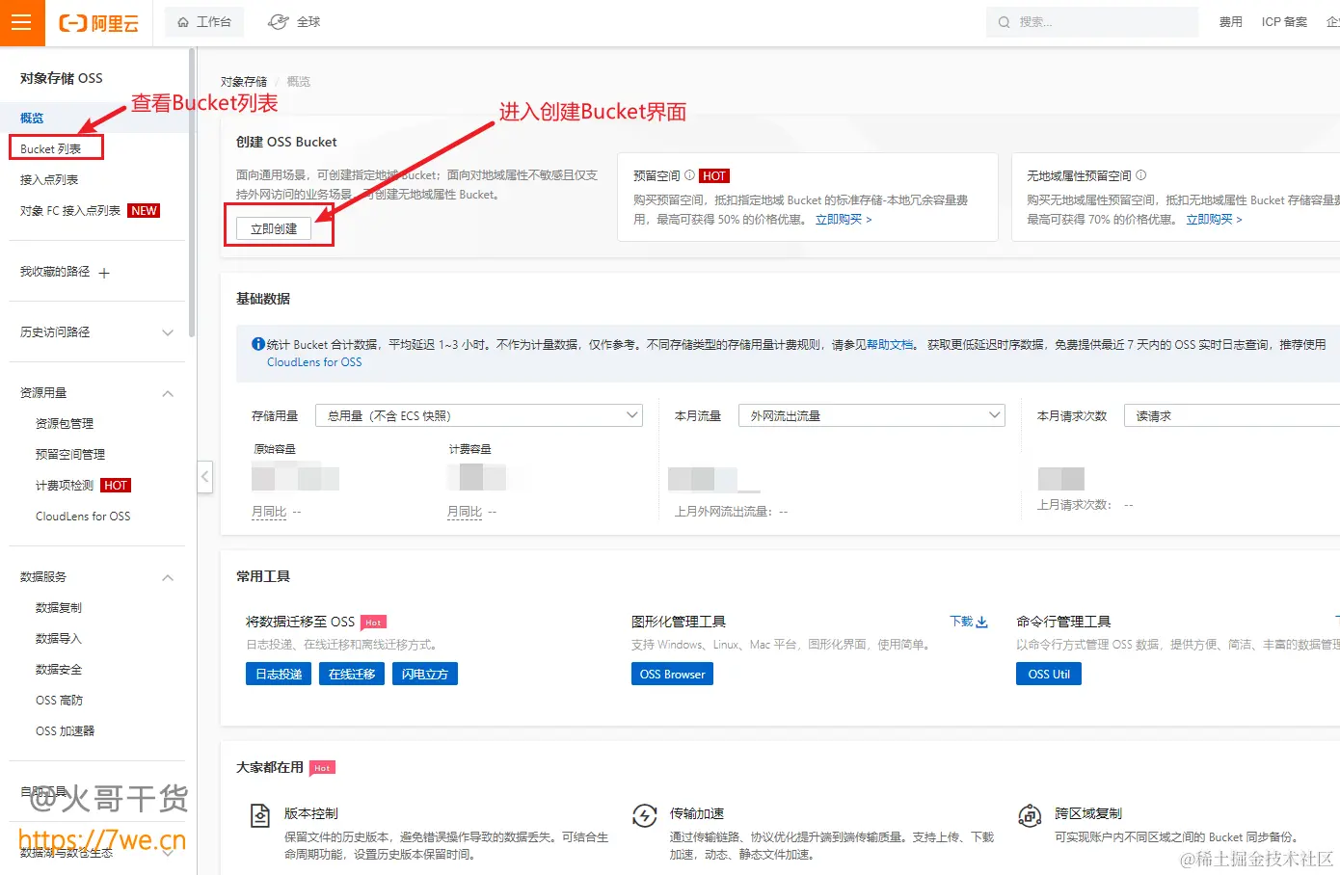Click the 下载 link for the graphical tool
The image size is (1340, 875).
(961, 622)
